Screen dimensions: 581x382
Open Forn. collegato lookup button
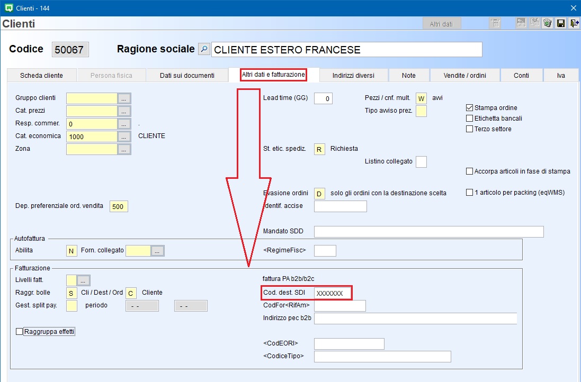pyautogui.click(x=157, y=251)
